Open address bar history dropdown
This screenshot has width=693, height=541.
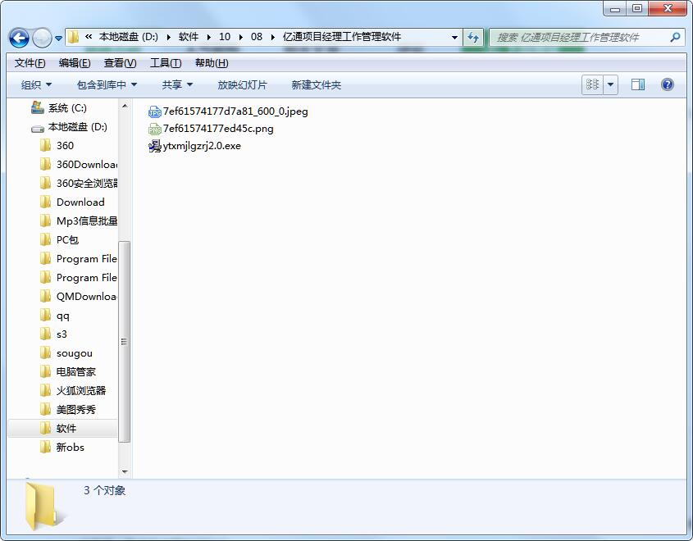coord(454,37)
